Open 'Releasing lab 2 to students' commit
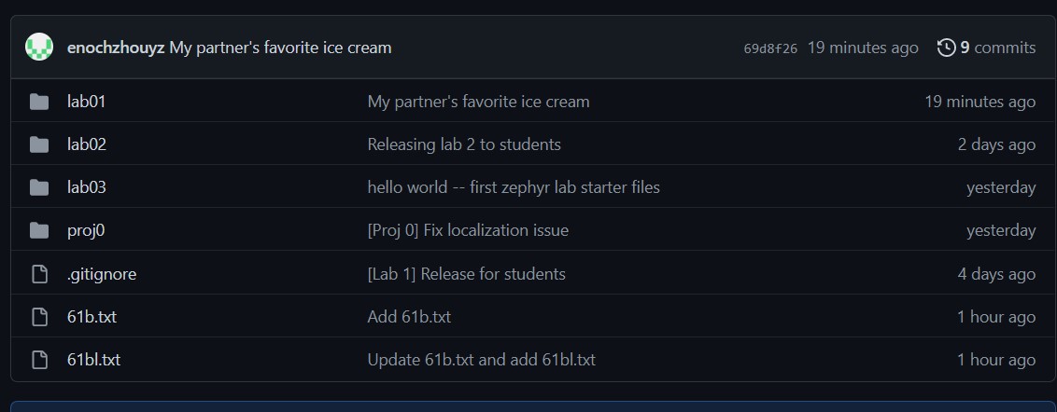Image resolution: width=1057 pixels, height=412 pixels. [464, 144]
